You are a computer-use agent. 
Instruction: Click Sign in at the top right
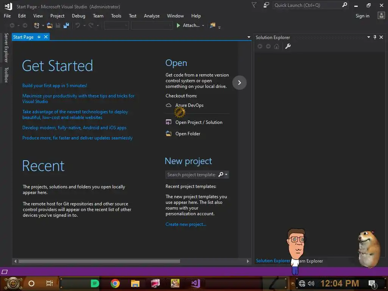(362, 16)
